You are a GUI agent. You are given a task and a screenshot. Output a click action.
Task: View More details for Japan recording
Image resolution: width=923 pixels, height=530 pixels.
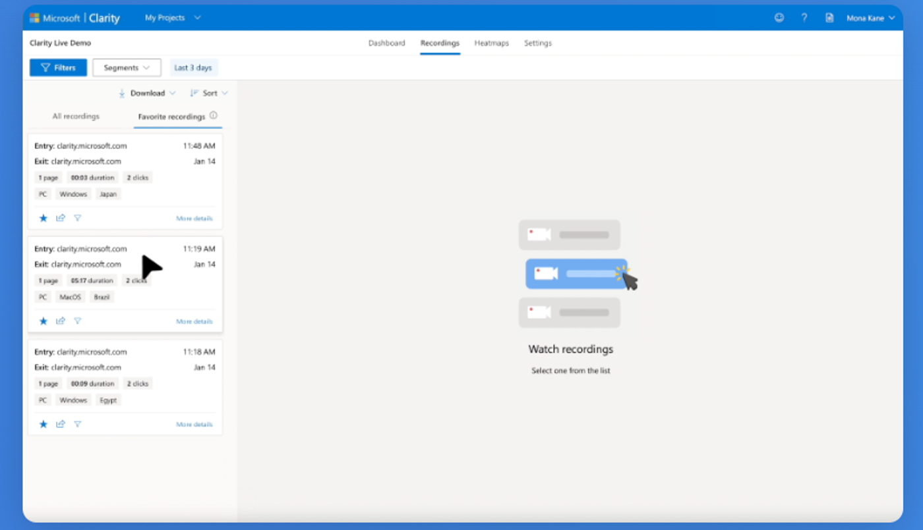[x=194, y=219]
